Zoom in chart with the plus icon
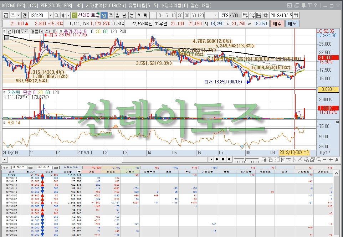 pos(331,160)
